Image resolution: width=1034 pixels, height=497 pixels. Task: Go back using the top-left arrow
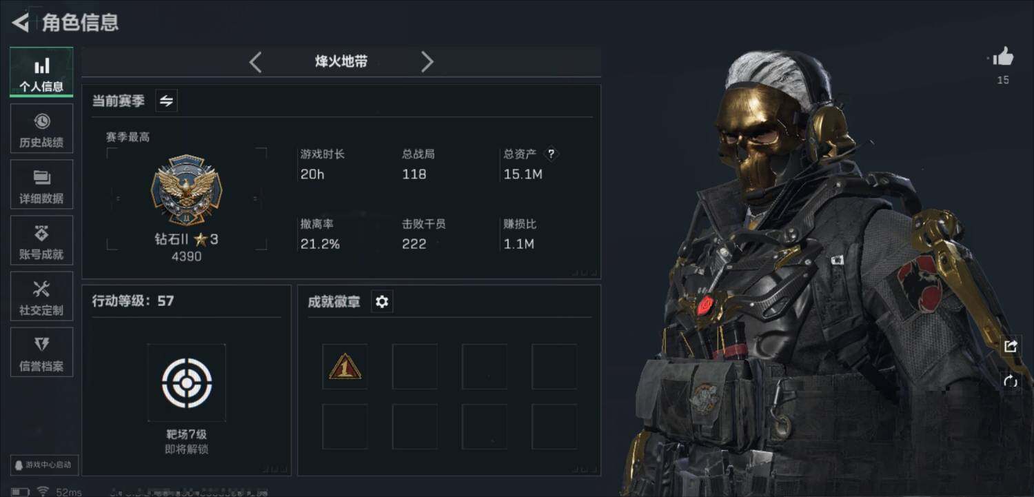tap(20, 23)
